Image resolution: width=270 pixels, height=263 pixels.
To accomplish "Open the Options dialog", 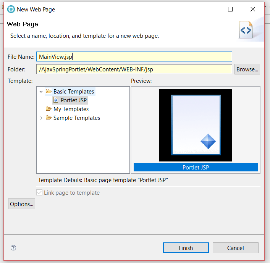I will [x=22, y=204].
